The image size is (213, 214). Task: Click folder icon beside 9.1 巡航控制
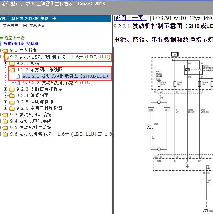click(5, 51)
